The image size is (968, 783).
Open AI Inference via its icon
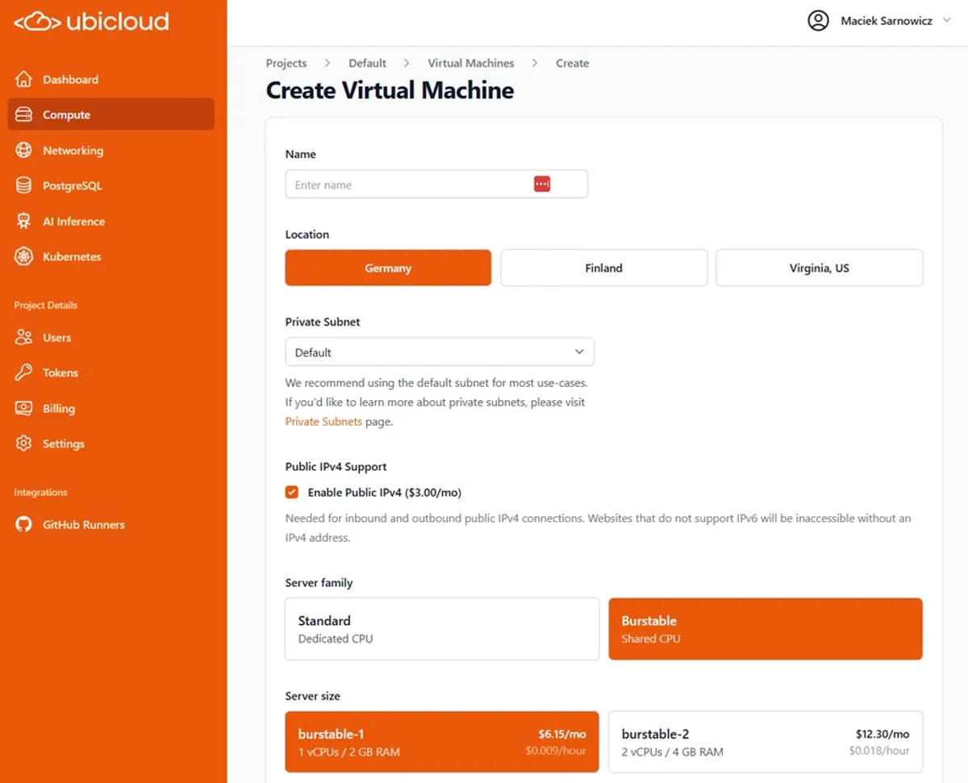click(23, 222)
